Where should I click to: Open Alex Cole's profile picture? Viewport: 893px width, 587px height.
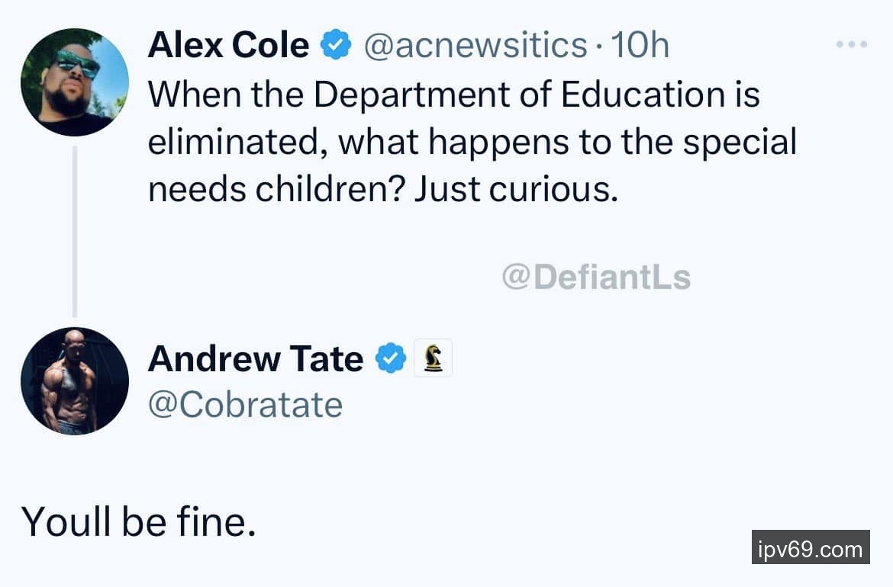(x=75, y=82)
